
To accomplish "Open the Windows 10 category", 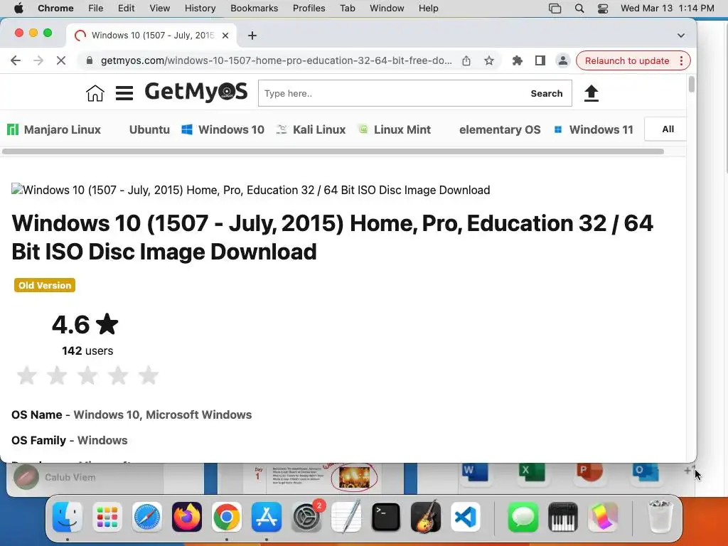I will [223, 129].
